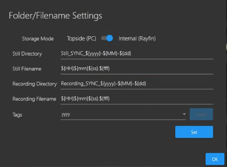The height and width of the screenshot is (167, 227).
Task: Edit the Recording Filename field
Action: coord(137,99)
